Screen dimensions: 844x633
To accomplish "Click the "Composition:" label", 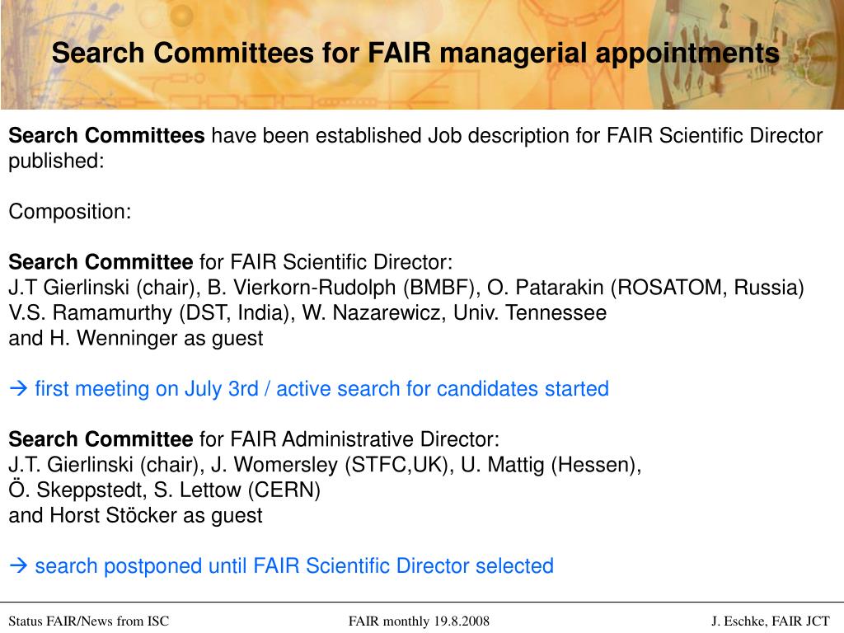I will [70, 212].
